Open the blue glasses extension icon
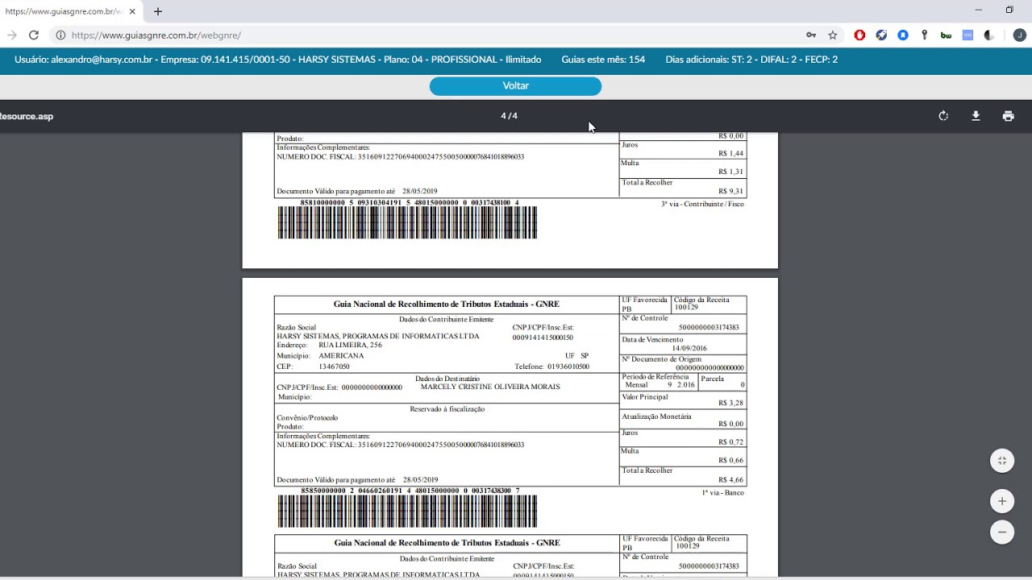Viewport: 1032px width, 580px height. (x=967, y=35)
